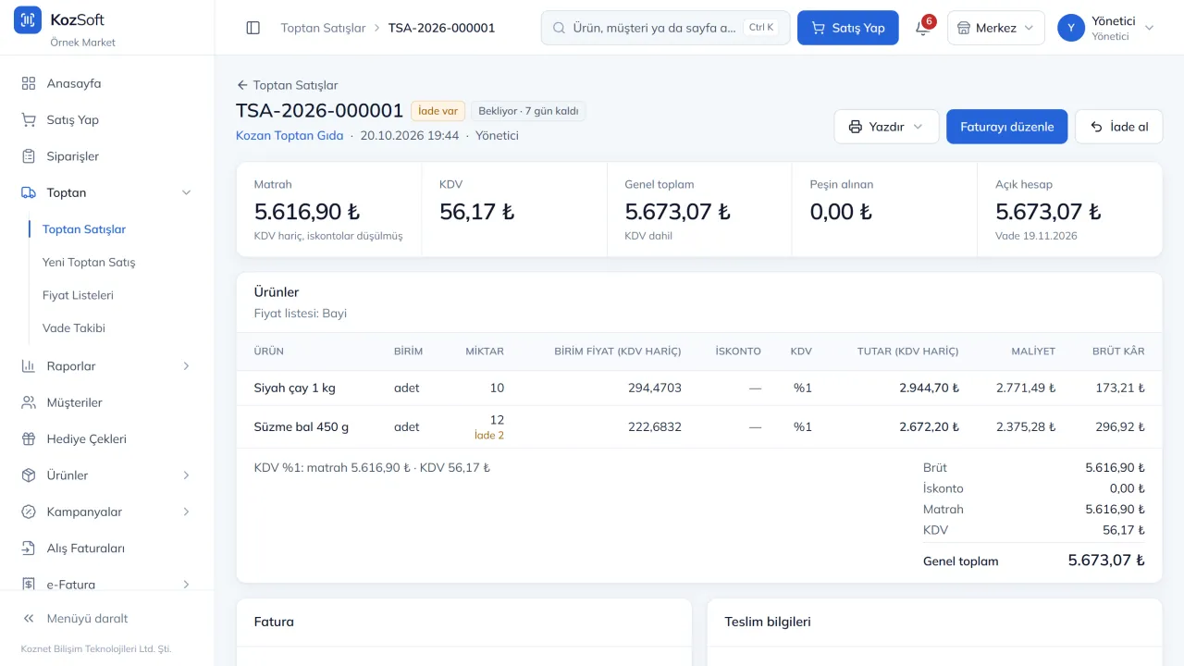
Task: Open the Merkez branch dropdown
Action: (995, 28)
